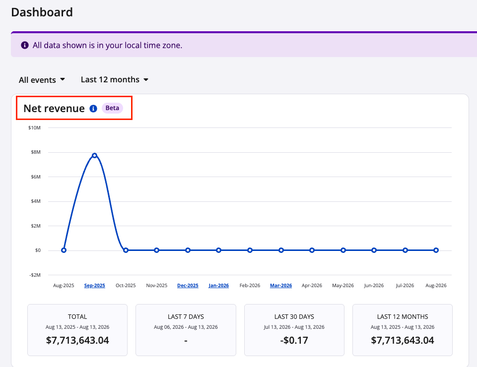
Task: Click the TOTAL revenue summary card
Action: [x=77, y=330]
